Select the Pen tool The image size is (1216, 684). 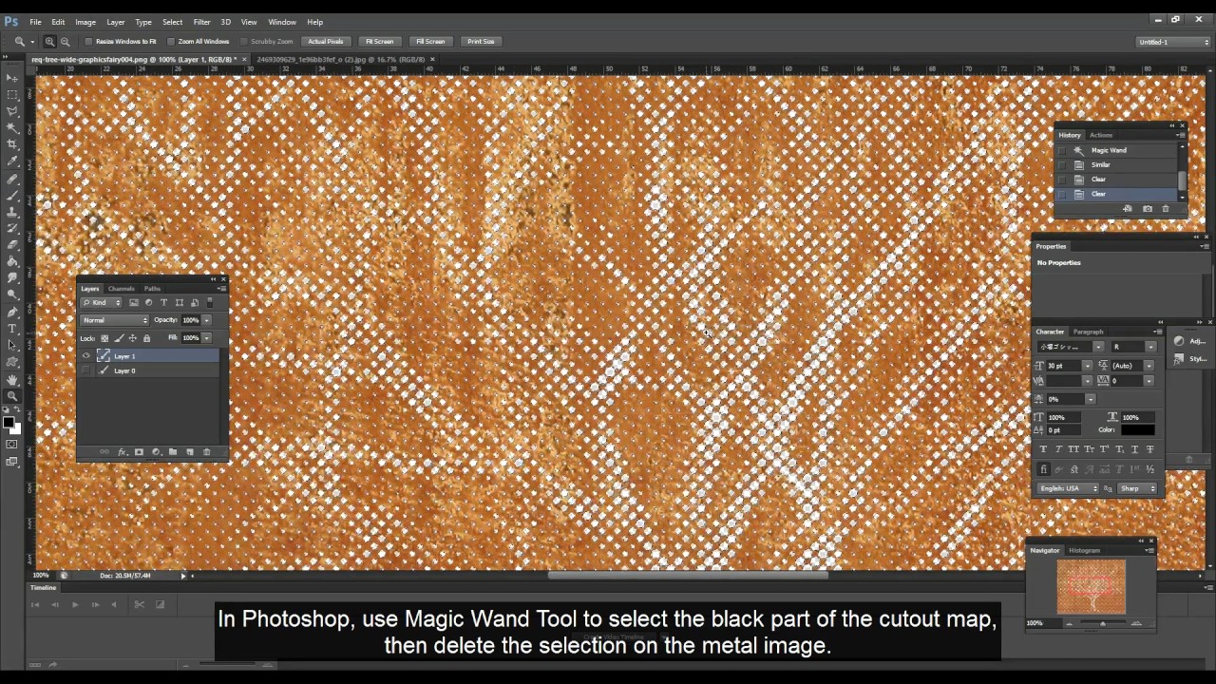coord(12,312)
